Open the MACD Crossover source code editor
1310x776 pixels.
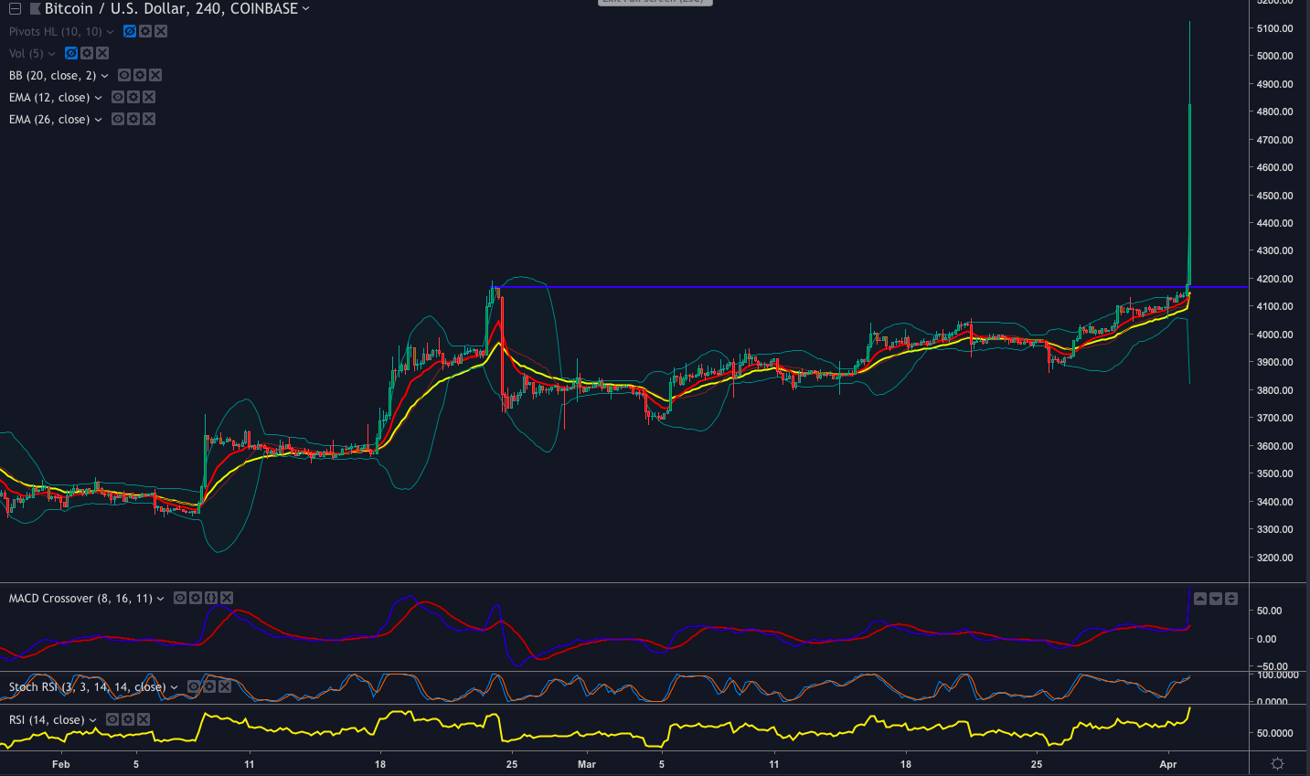click(x=210, y=598)
